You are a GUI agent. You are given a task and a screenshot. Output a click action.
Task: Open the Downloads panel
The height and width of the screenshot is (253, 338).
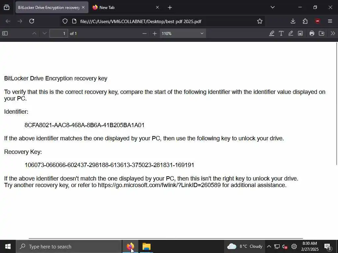coord(293,21)
